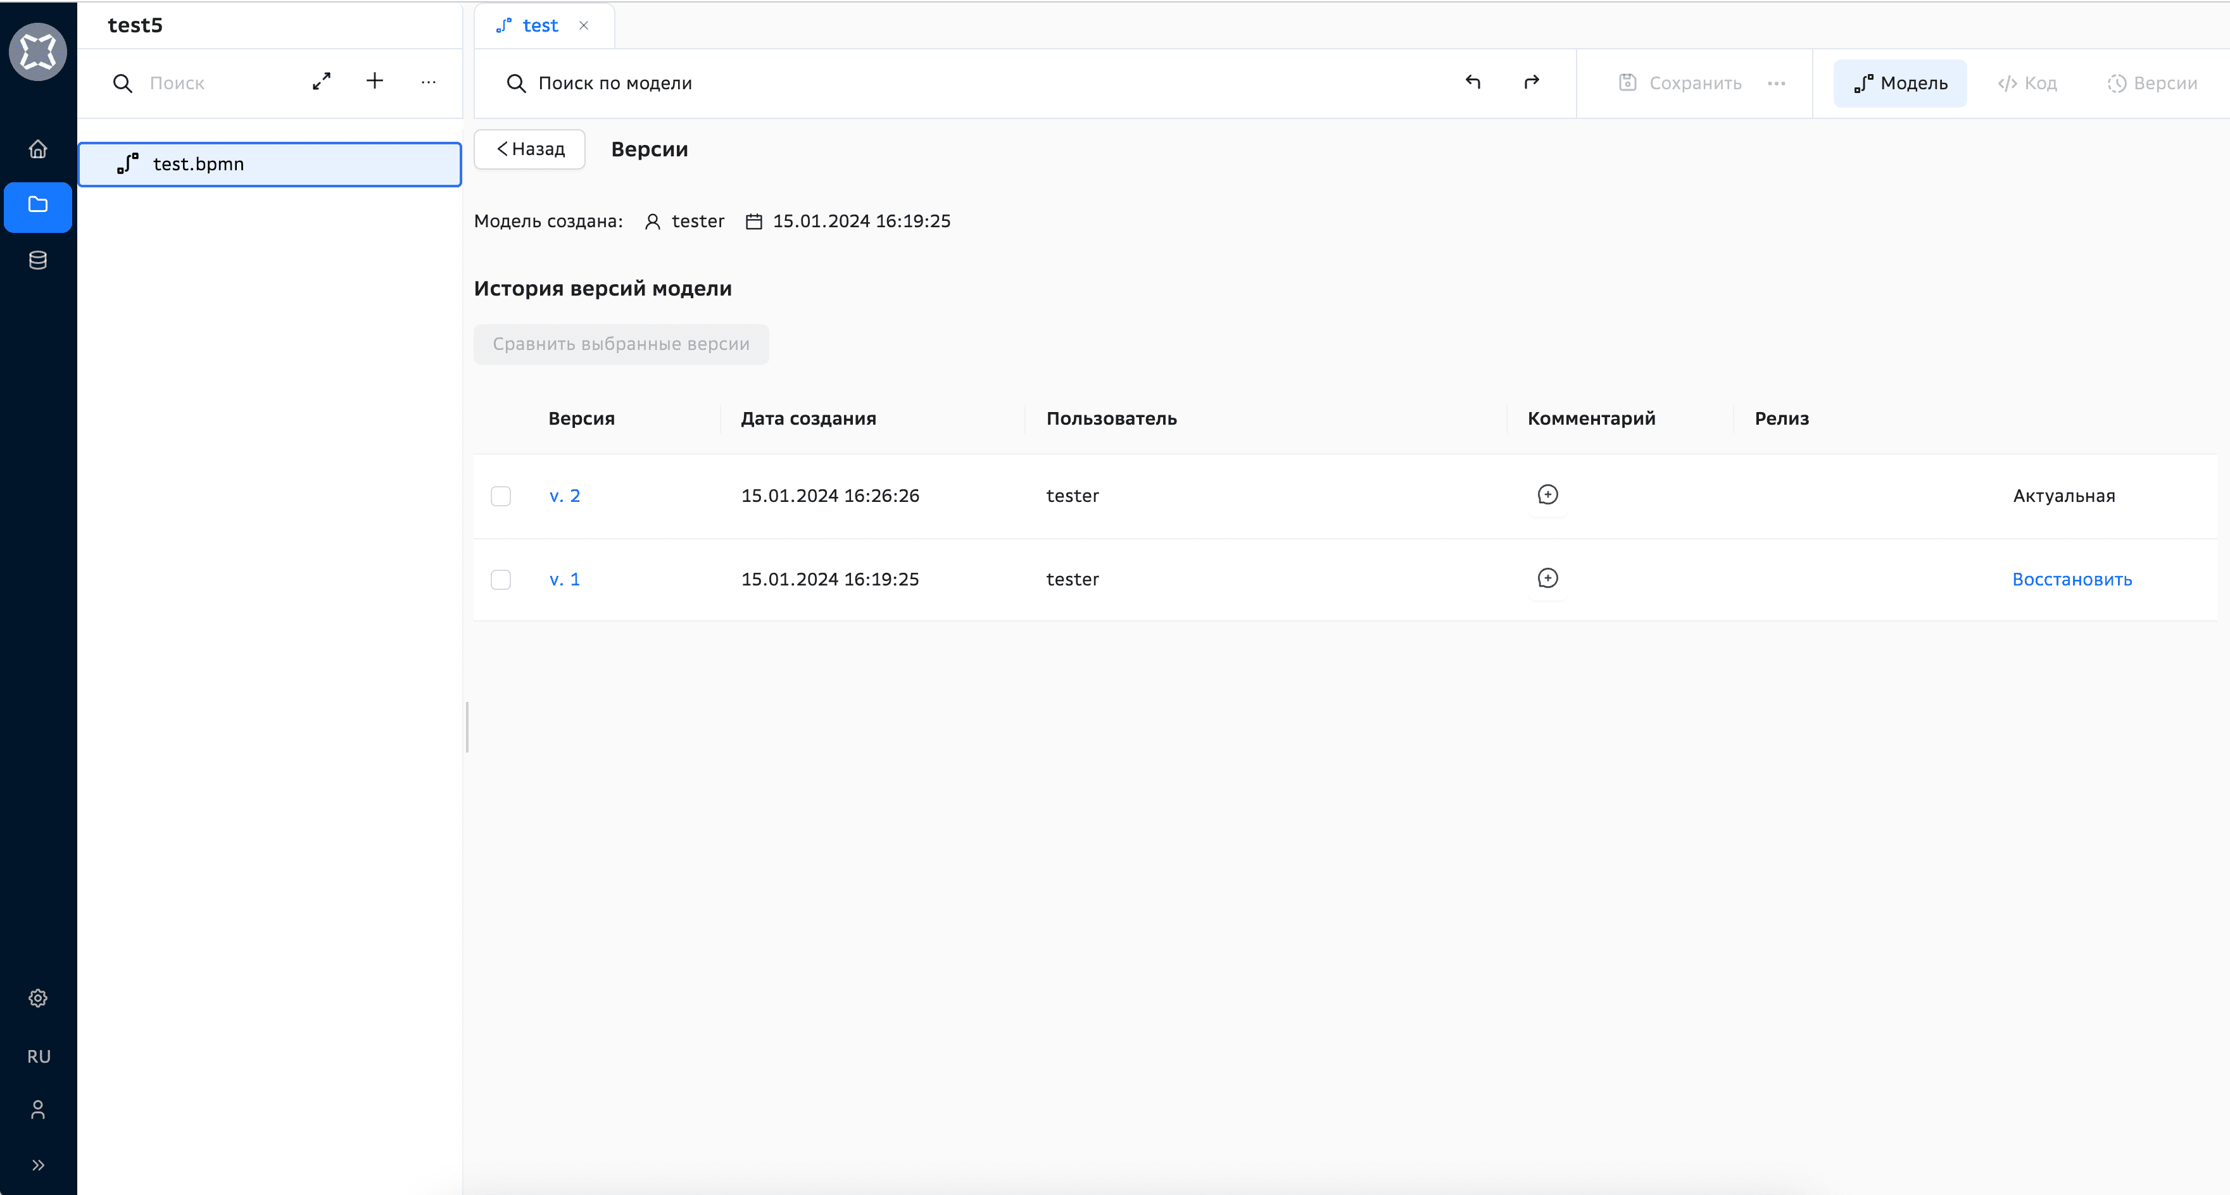Click the undo arrow icon
The image size is (2230, 1195).
[1473, 82]
